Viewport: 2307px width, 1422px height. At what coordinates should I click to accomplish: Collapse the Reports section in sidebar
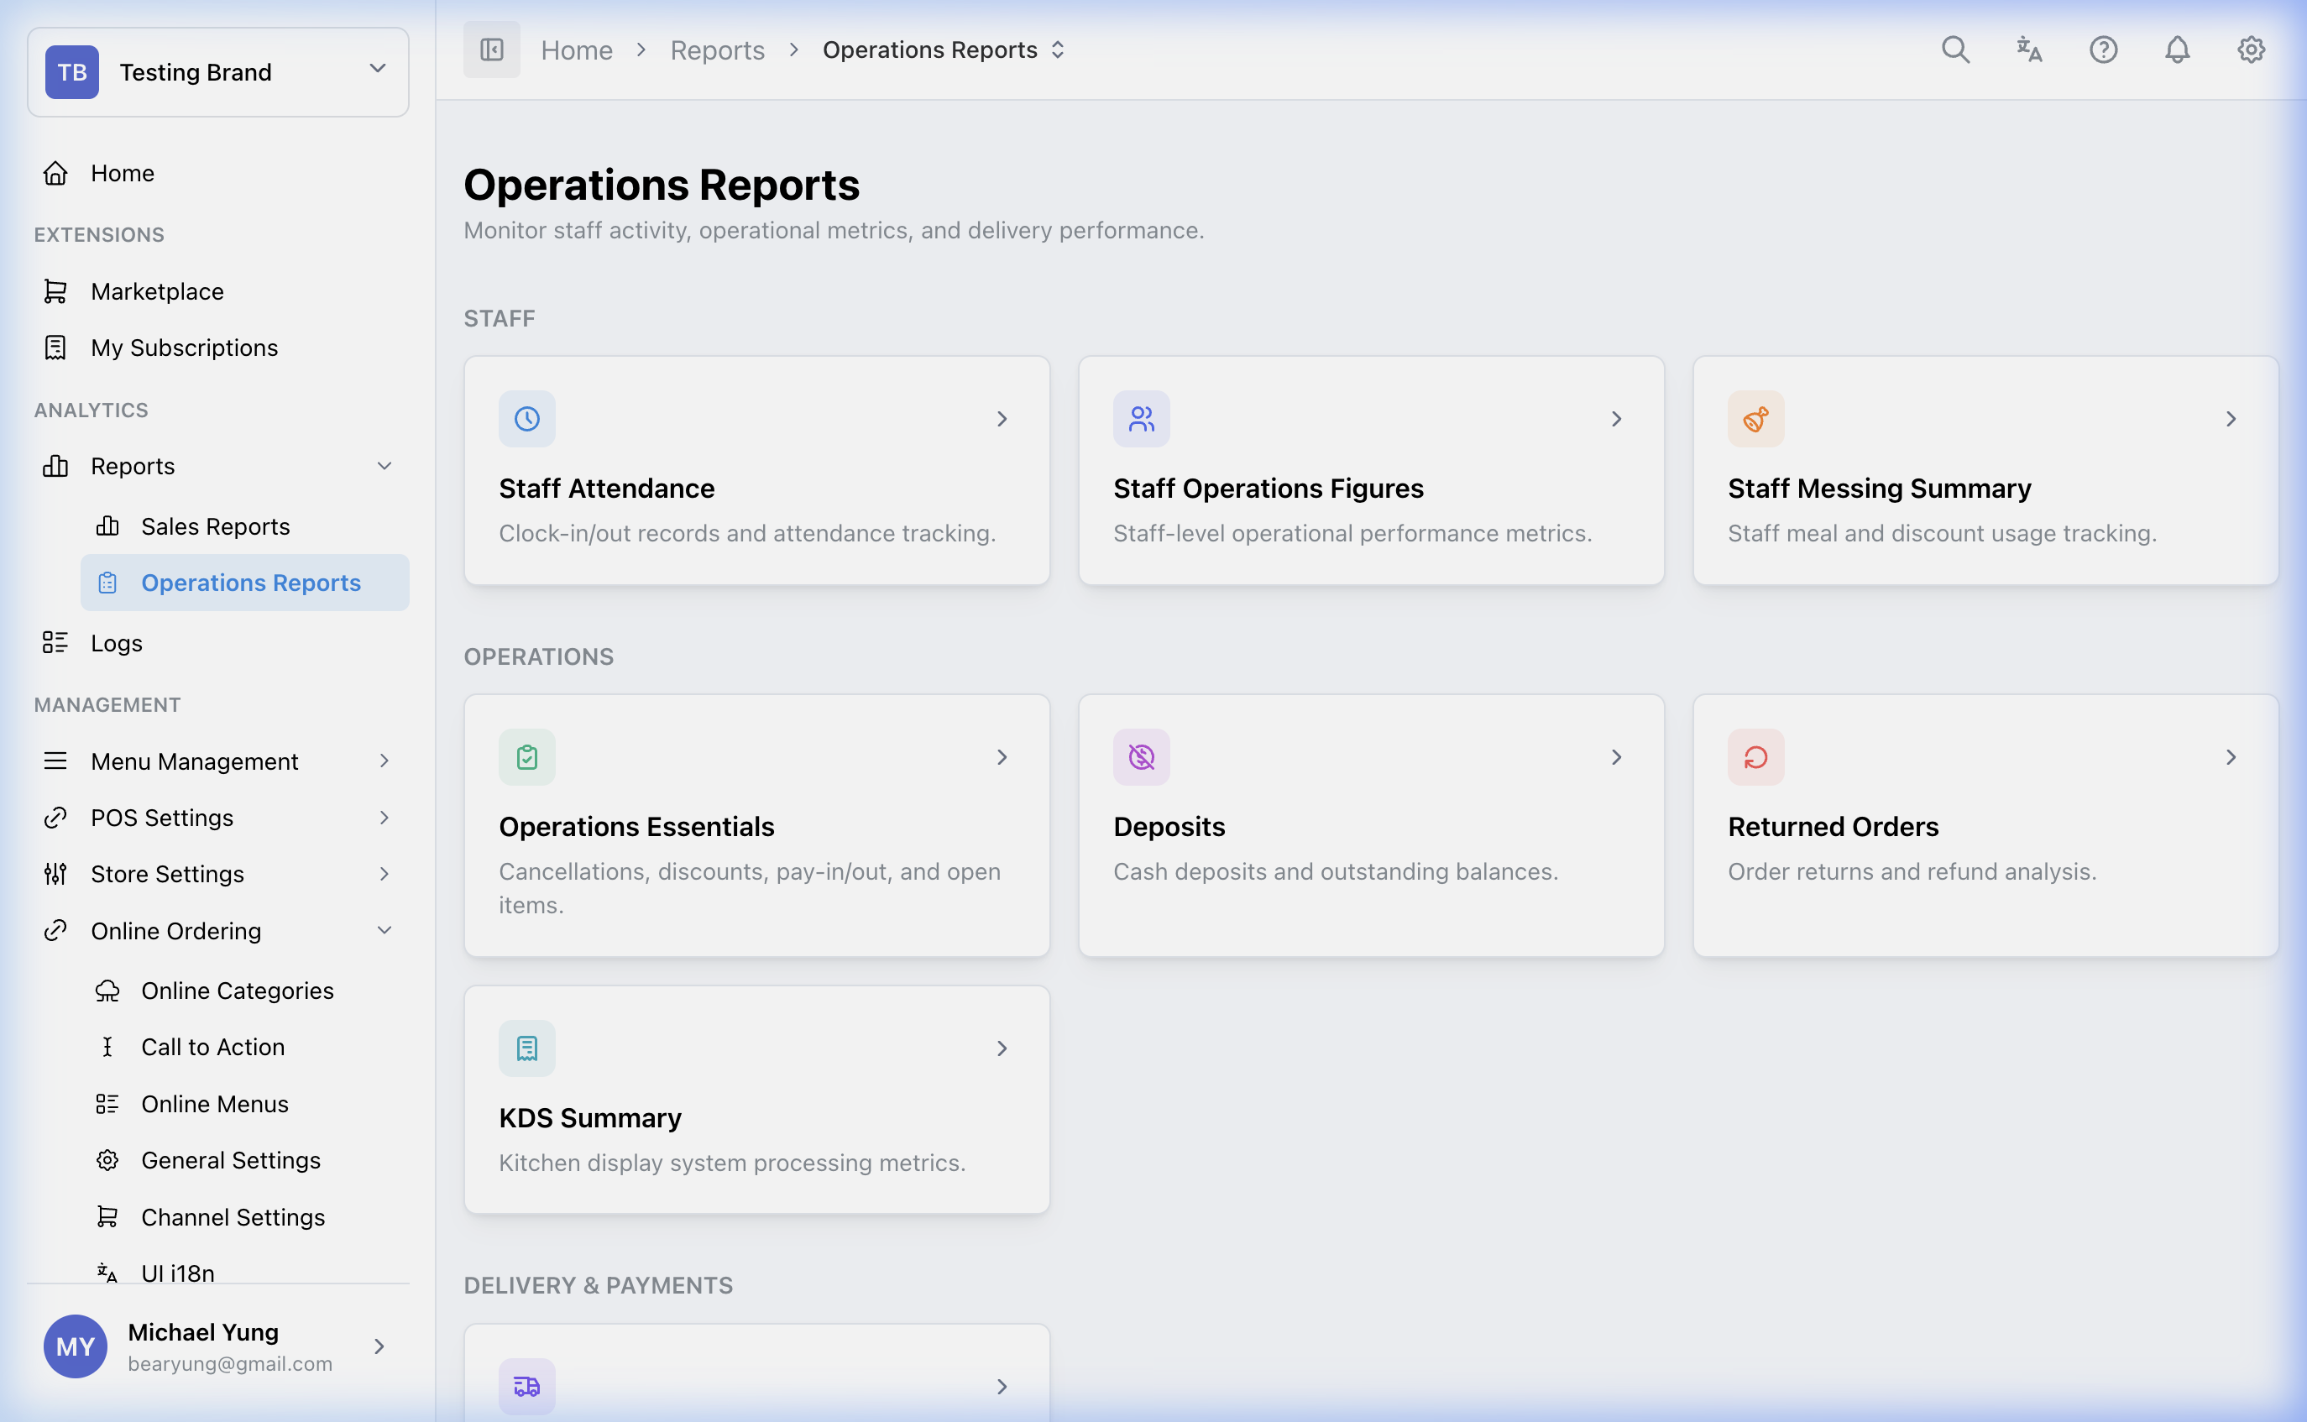[x=384, y=466]
